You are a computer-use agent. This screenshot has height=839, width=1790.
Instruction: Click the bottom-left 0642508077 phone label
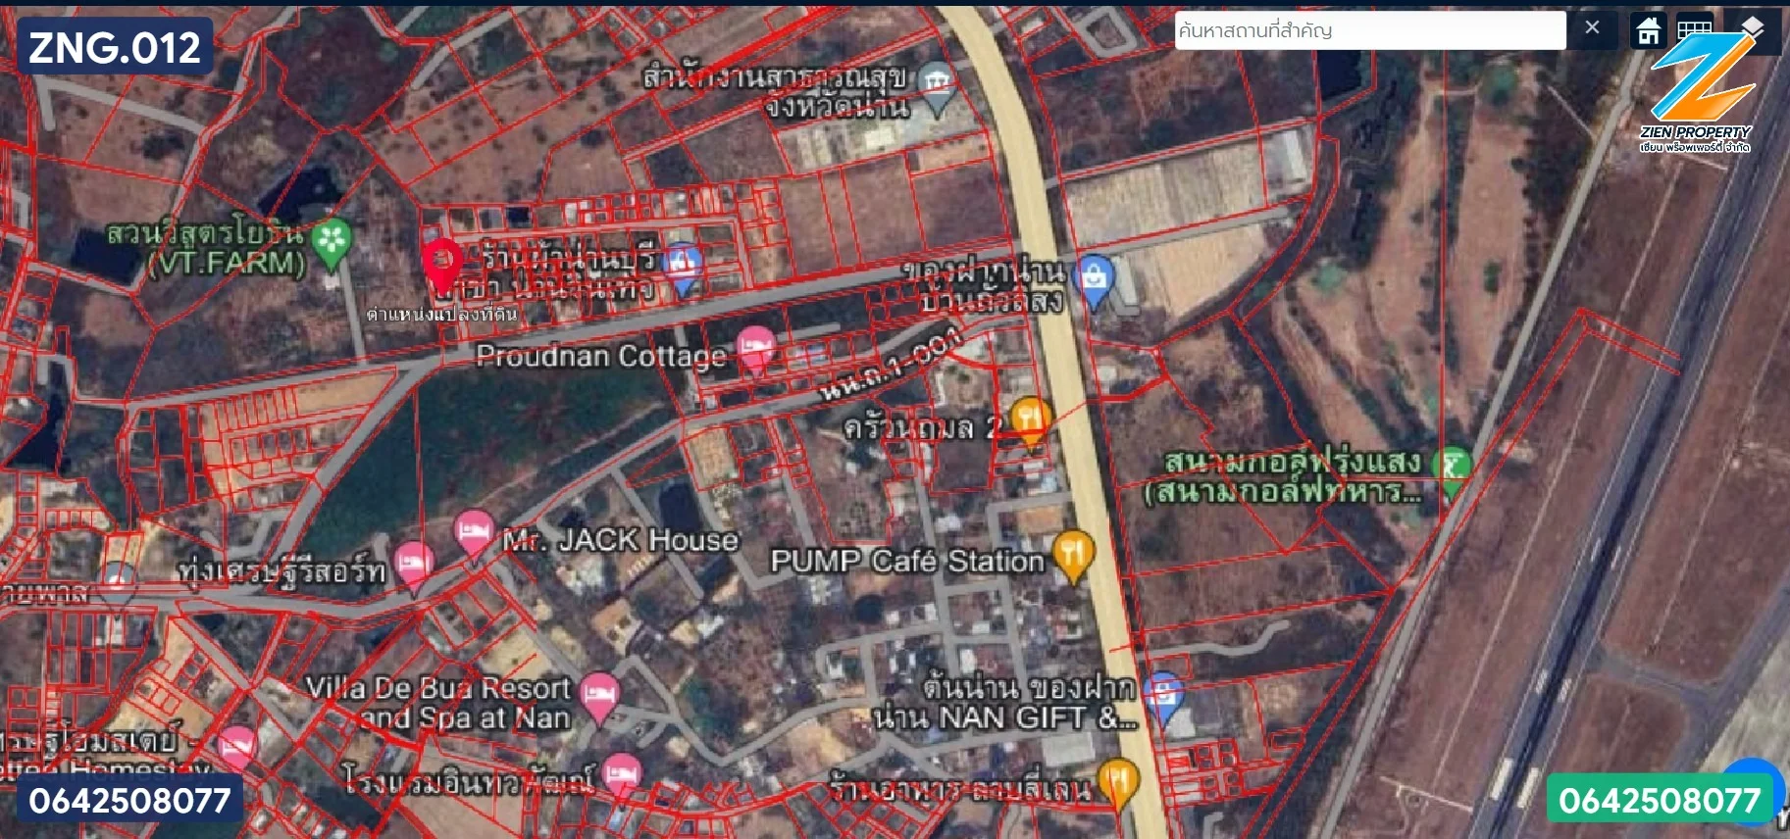click(129, 800)
